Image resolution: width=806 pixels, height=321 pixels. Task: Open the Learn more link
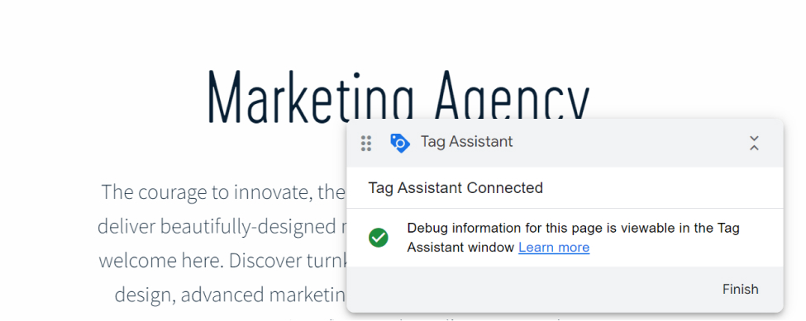(554, 248)
